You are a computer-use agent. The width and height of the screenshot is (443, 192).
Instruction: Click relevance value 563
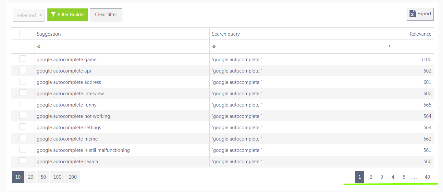[x=427, y=128]
